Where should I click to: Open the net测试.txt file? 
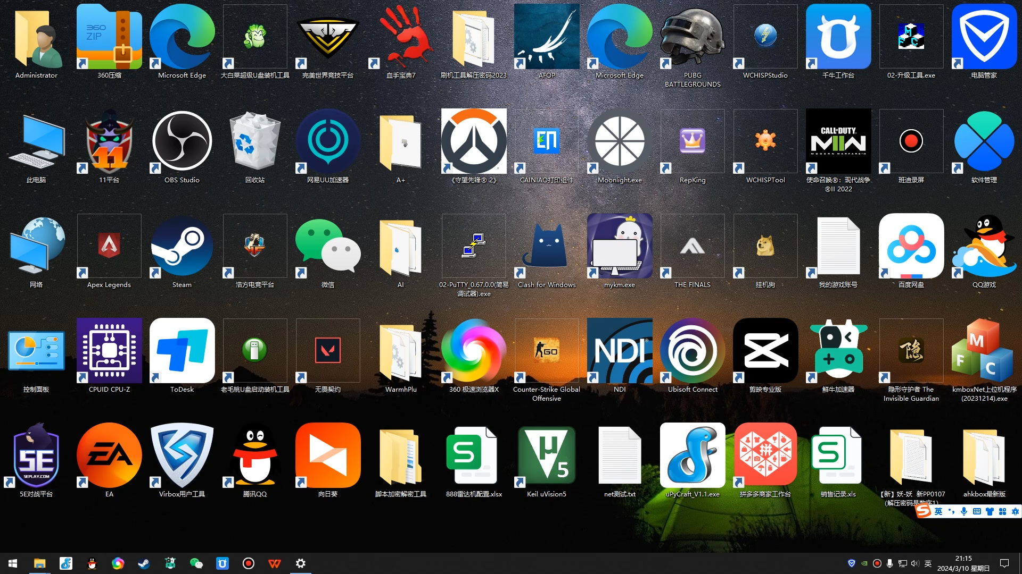point(620,460)
